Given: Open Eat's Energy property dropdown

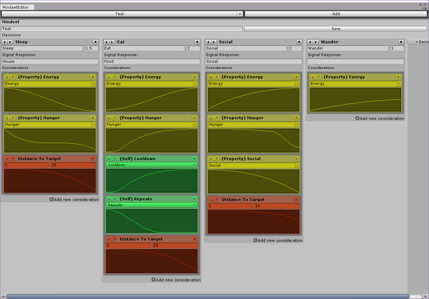Looking at the screenshot, I should (152, 83).
